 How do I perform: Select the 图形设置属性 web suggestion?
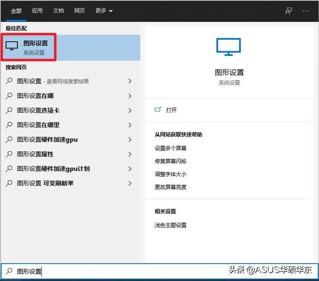point(70,154)
